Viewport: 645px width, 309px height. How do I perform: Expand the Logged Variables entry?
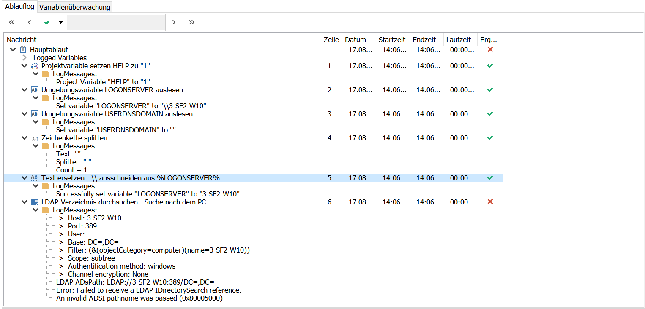click(24, 58)
